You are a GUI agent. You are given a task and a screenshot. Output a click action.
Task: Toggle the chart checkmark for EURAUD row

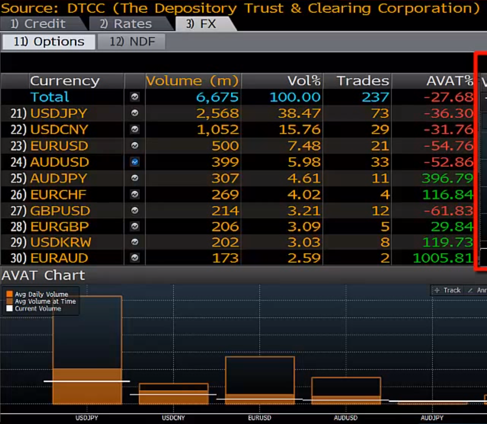tap(135, 258)
